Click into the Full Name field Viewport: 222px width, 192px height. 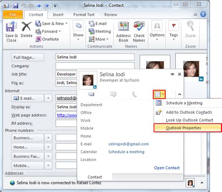95,57
